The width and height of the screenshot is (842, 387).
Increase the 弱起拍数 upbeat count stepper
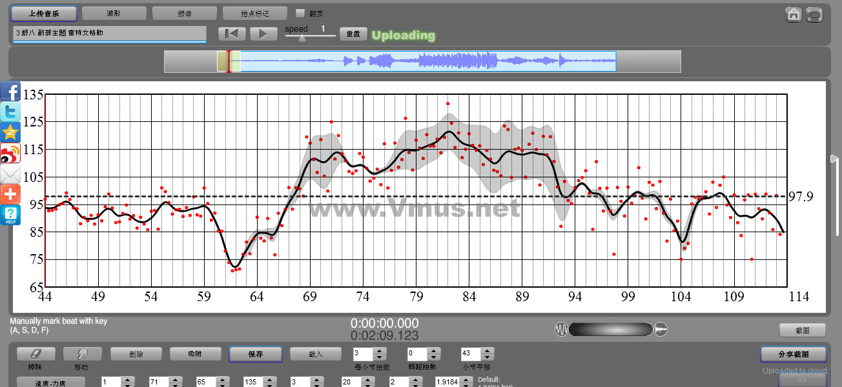[x=433, y=350]
